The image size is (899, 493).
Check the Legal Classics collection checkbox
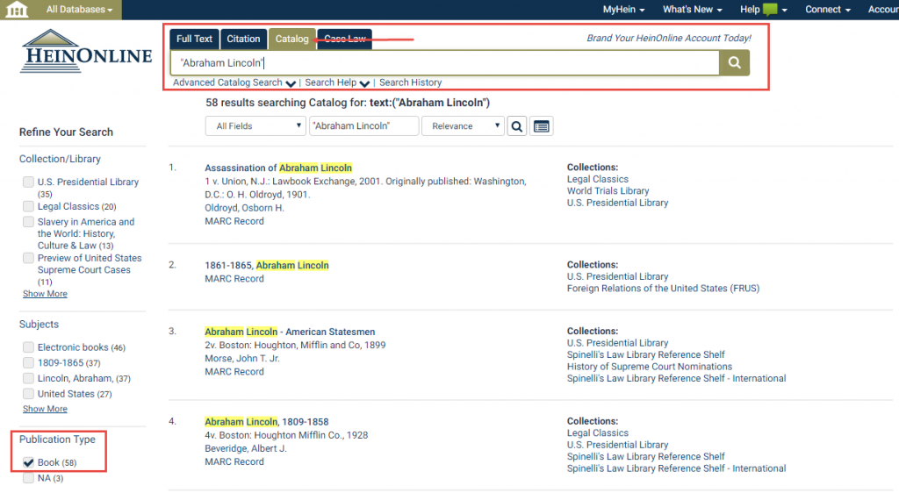28,206
